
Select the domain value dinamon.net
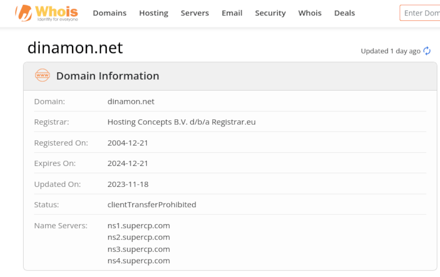click(x=131, y=101)
